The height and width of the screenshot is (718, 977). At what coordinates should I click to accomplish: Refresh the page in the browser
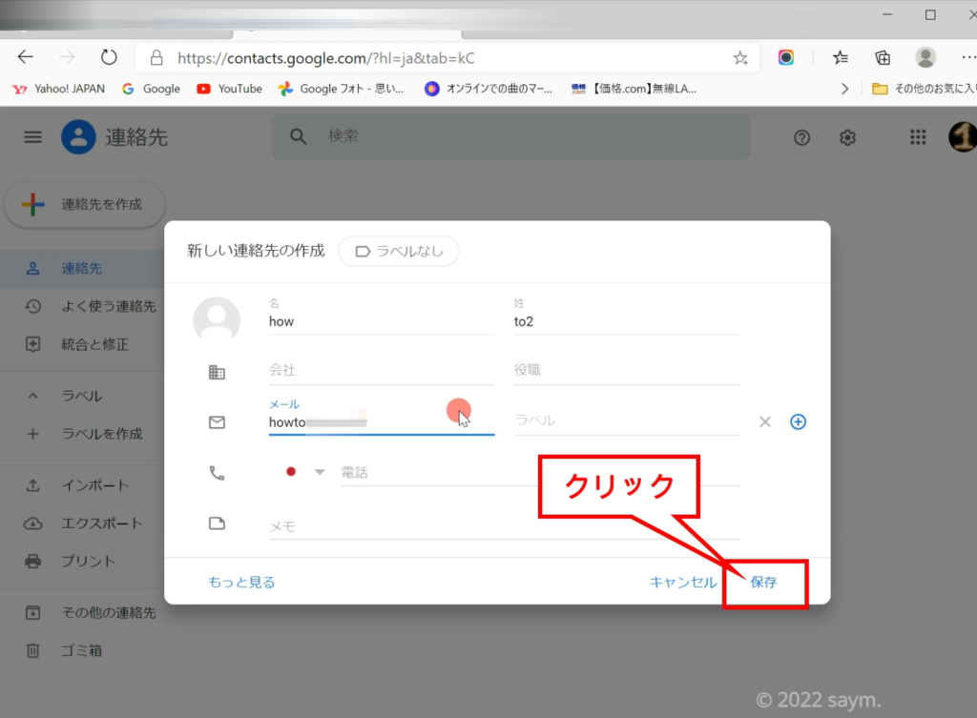click(x=109, y=57)
